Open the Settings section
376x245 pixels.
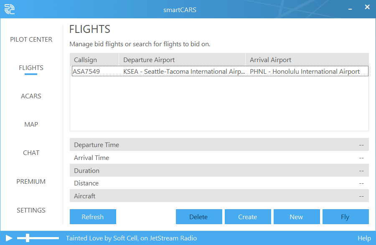pyautogui.click(x=31, y=210)
